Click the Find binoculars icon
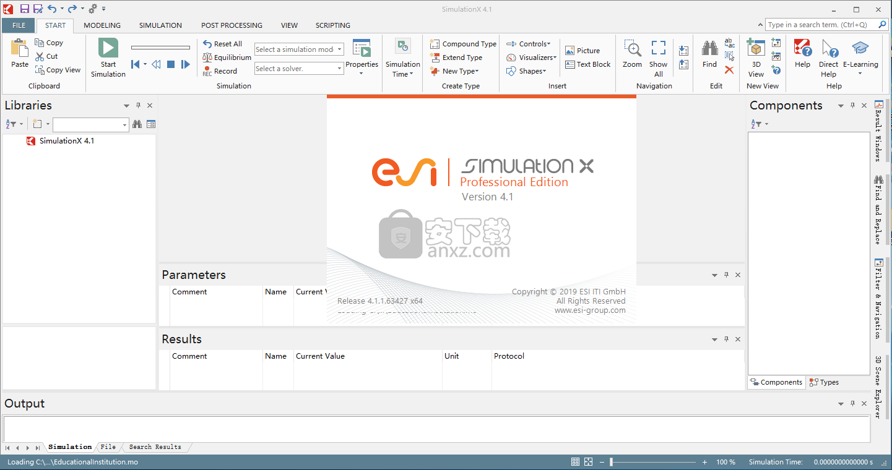 pos(709,49)
